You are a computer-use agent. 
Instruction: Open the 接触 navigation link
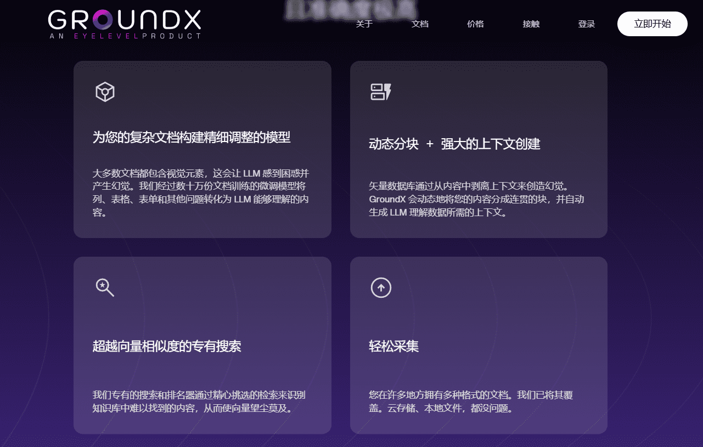531,24
